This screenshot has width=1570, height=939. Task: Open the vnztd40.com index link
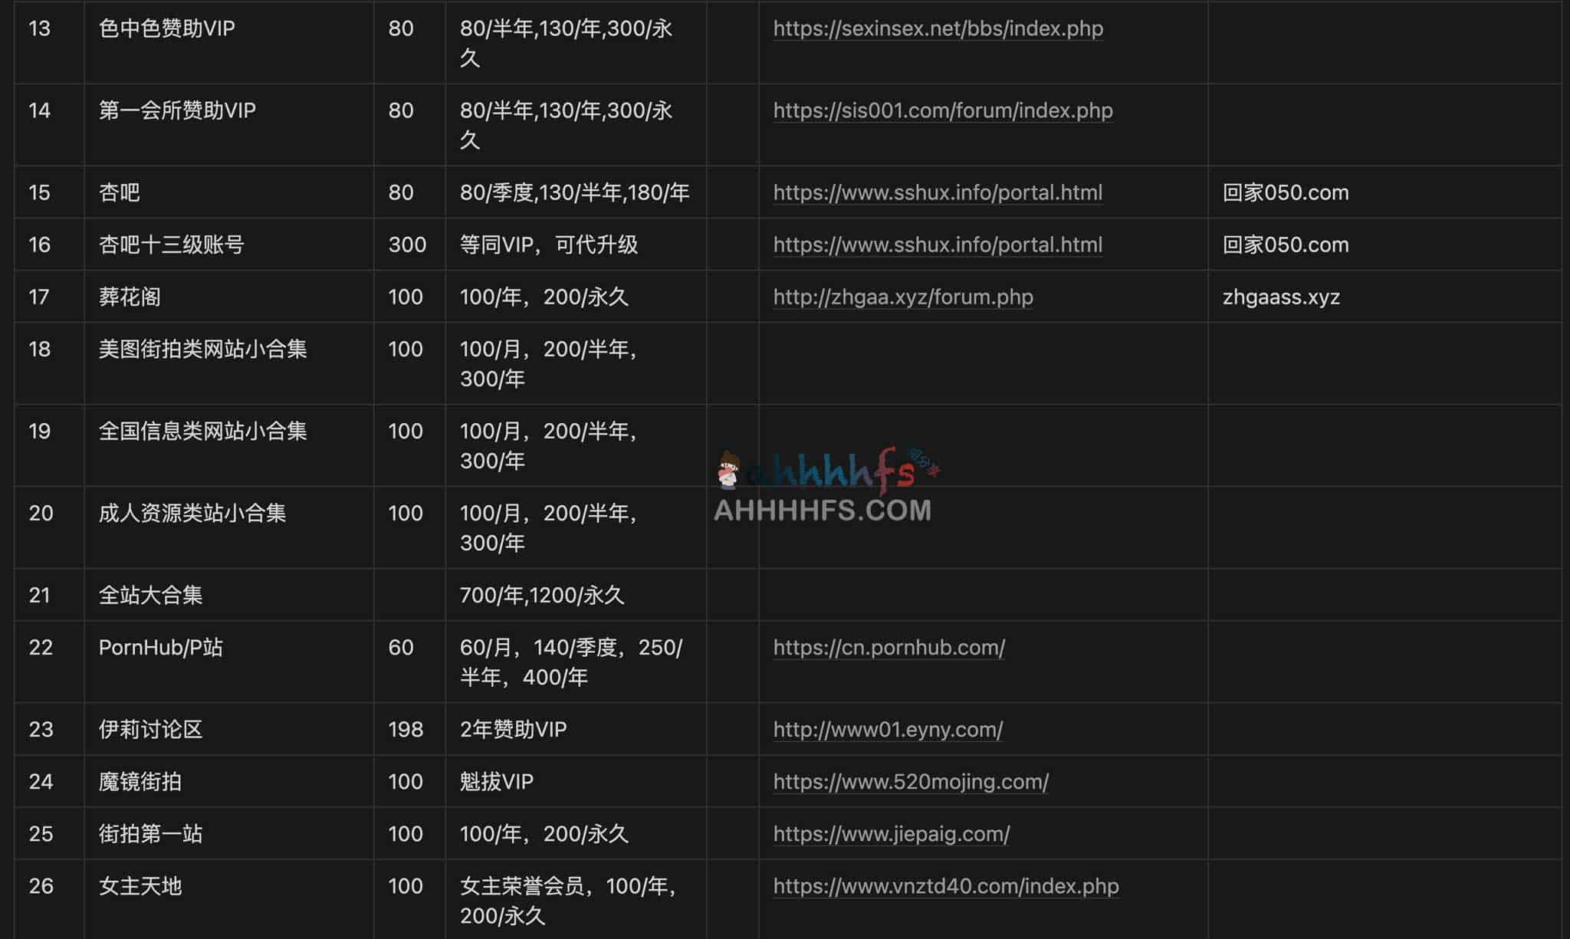[x=945, y=885]
